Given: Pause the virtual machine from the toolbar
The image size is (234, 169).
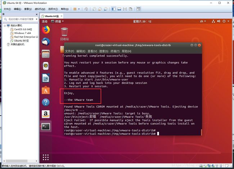Looking at the screenshot, I should [x=75, y=9].
